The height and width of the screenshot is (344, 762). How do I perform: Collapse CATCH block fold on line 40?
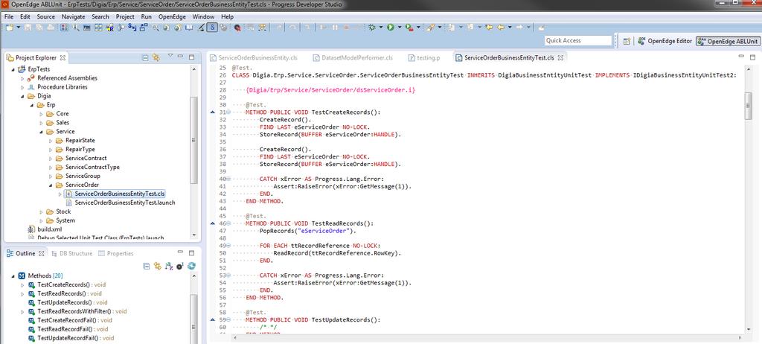click(228, 179)
